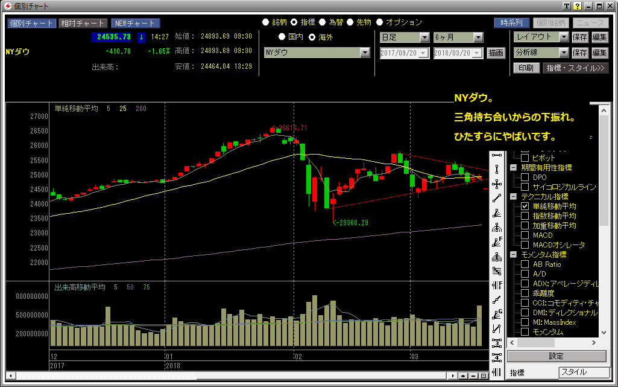Click the minus zoom button under the chart
The width and height of the screenshot is (618, 387).
pos(473,376)
